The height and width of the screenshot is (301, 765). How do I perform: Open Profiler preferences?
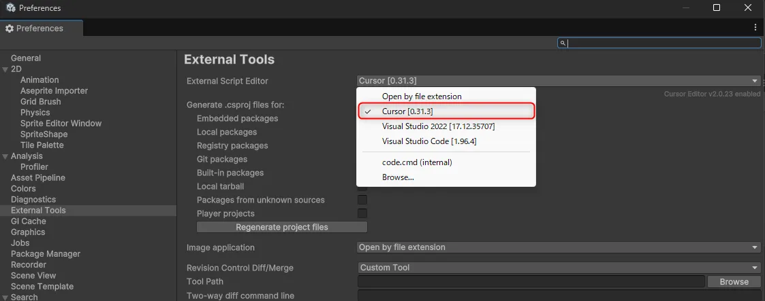[x=34, y=166]
